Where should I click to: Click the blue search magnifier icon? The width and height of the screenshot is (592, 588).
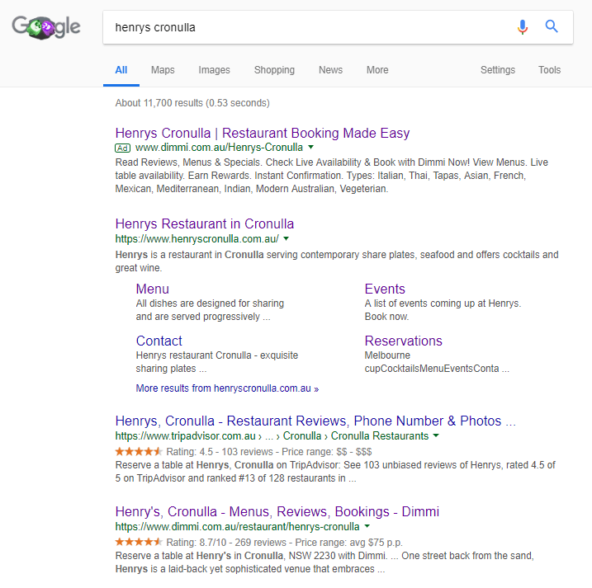tap(552, 26)
